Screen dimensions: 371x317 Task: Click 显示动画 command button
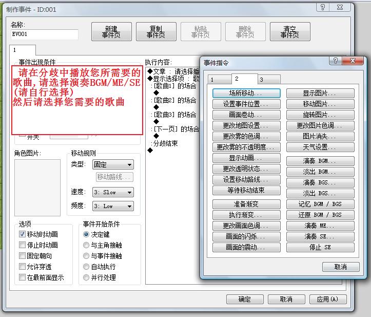coord(246,158)
